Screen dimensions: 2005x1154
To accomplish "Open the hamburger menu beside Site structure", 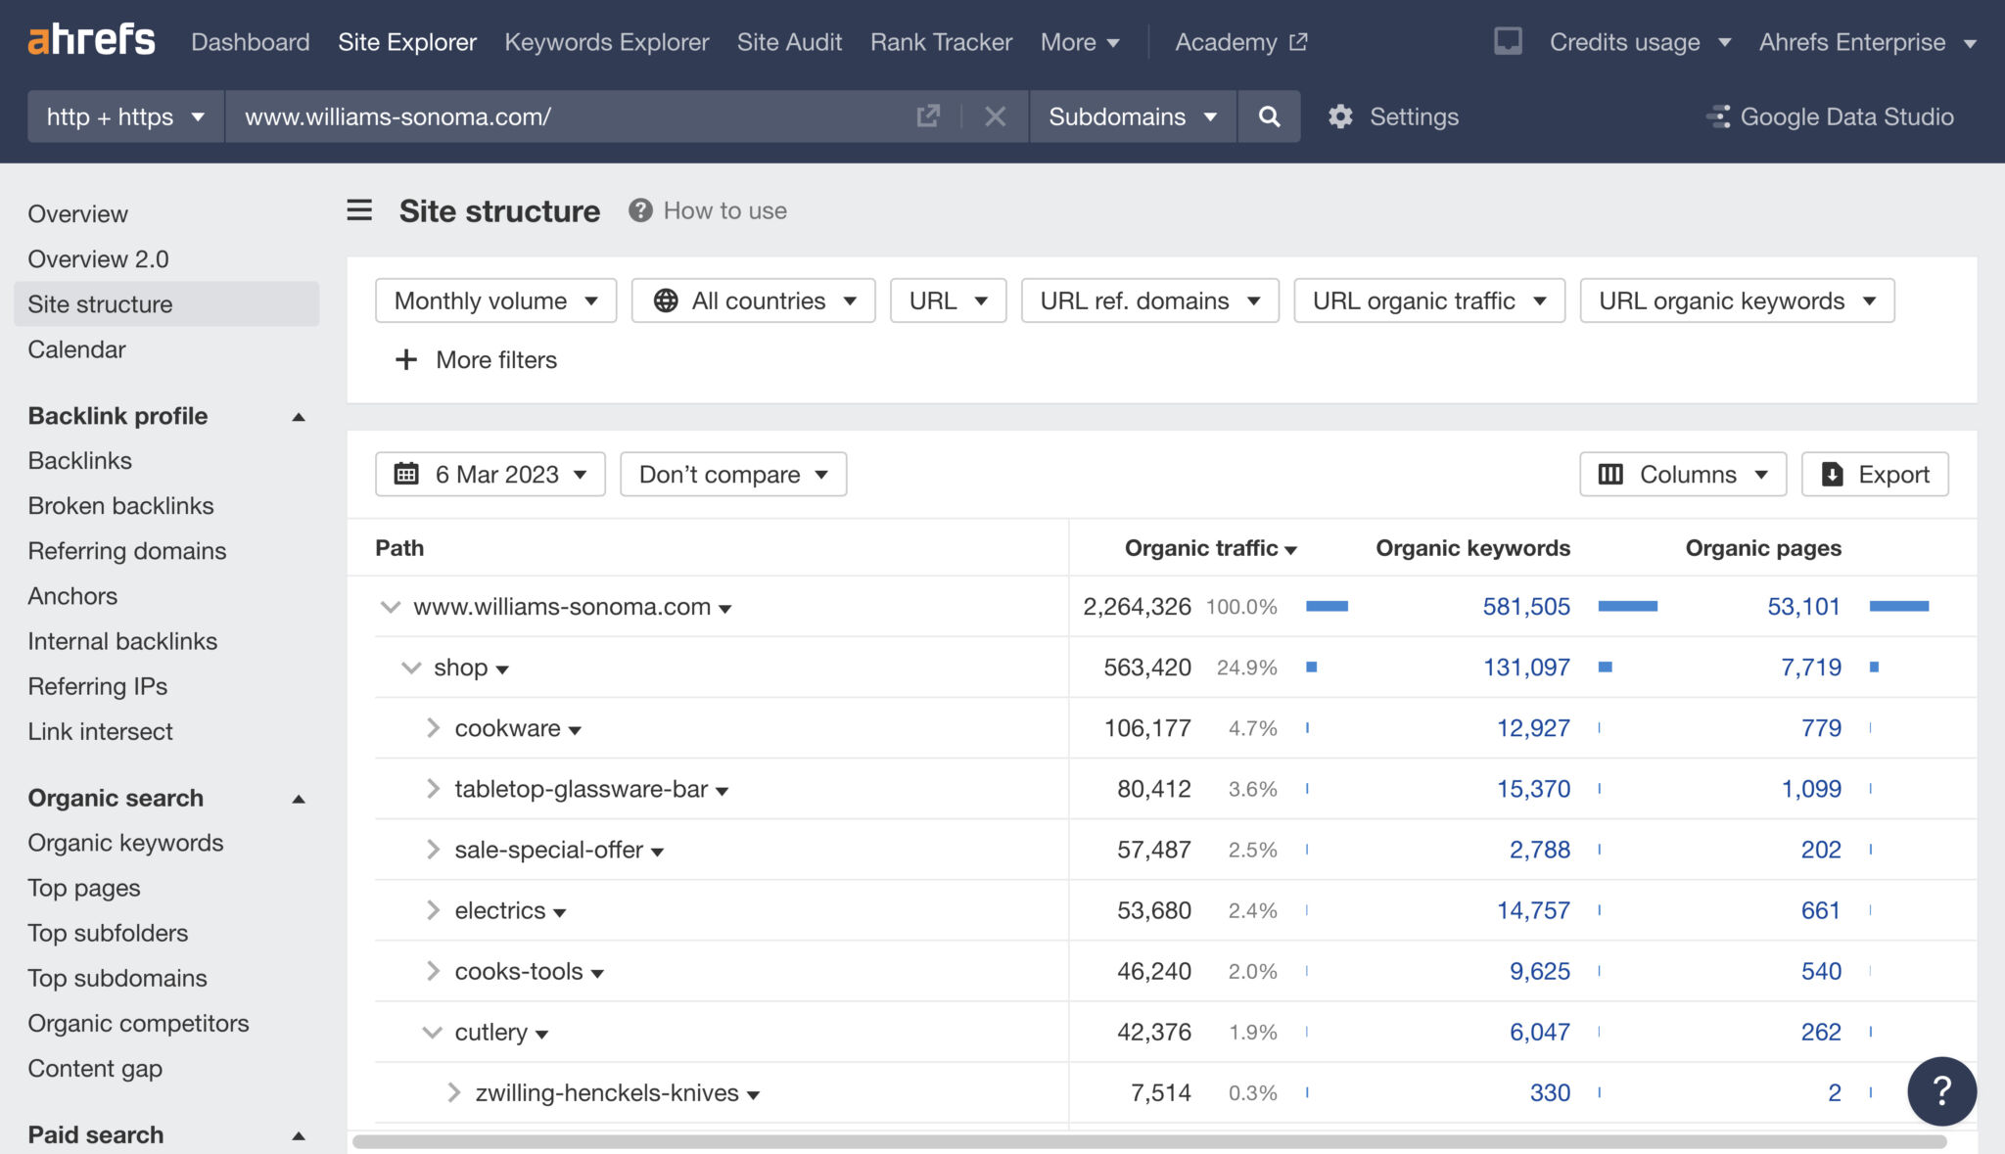I will (359, 210).
